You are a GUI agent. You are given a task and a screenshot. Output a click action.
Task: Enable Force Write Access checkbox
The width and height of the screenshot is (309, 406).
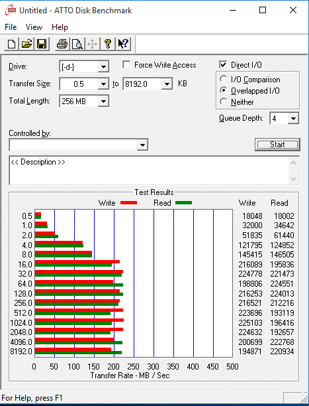[x=126, y=65]
